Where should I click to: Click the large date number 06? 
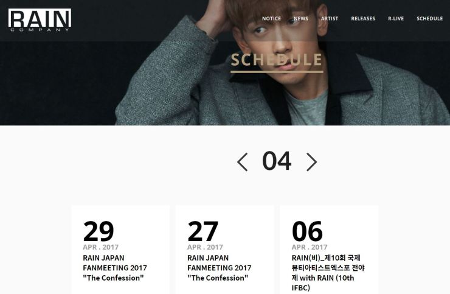tap(307, 231)
